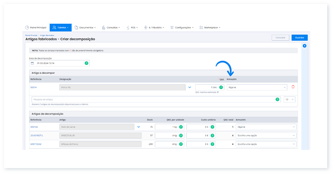Click help icon for Rolo de Carne quantity
333x174 pixels.
(x=181, y=127)
